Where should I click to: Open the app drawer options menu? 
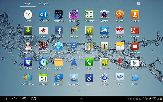[139, 4]
